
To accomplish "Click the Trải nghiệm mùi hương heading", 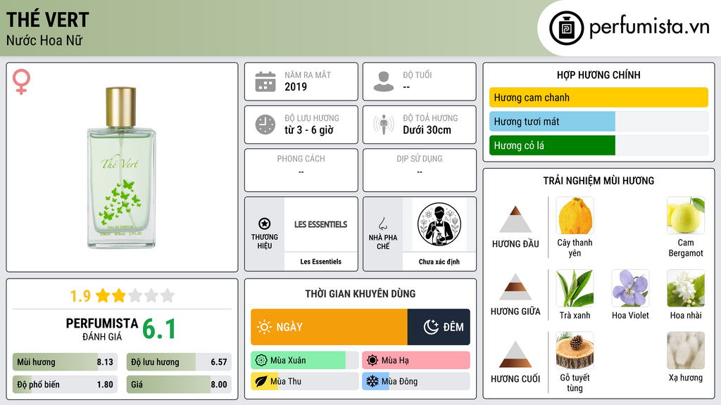I will point(598,181).
